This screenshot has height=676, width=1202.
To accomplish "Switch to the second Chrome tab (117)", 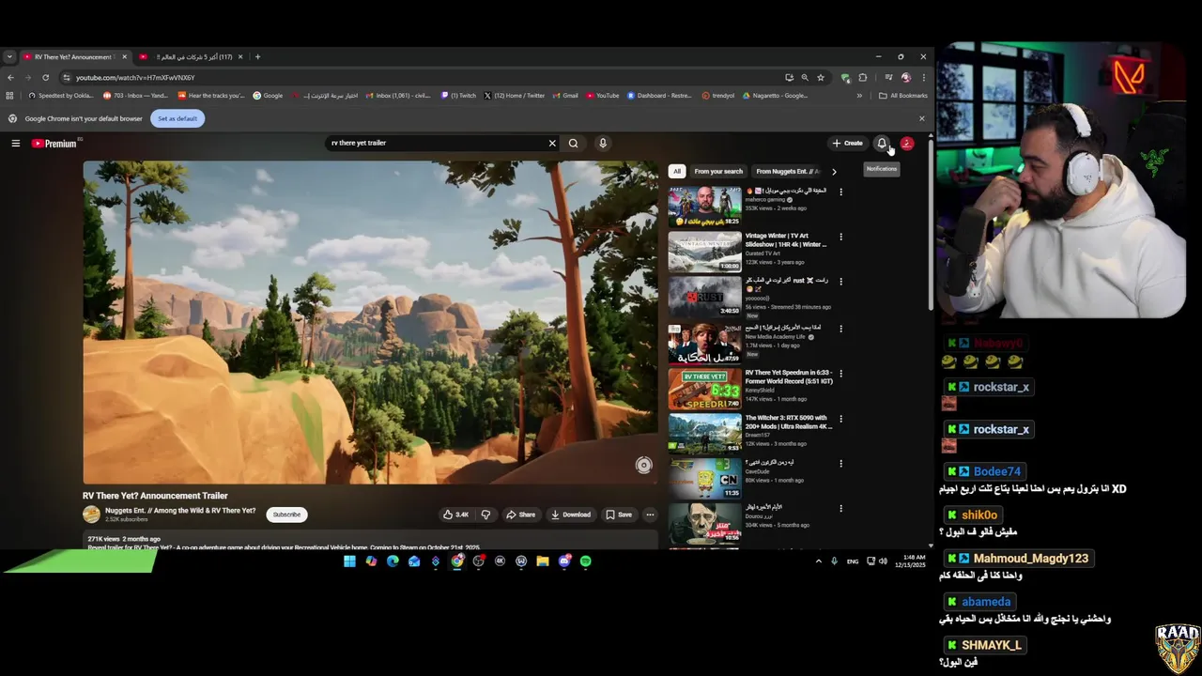I will pyautogui.click(x=192, y=56).
